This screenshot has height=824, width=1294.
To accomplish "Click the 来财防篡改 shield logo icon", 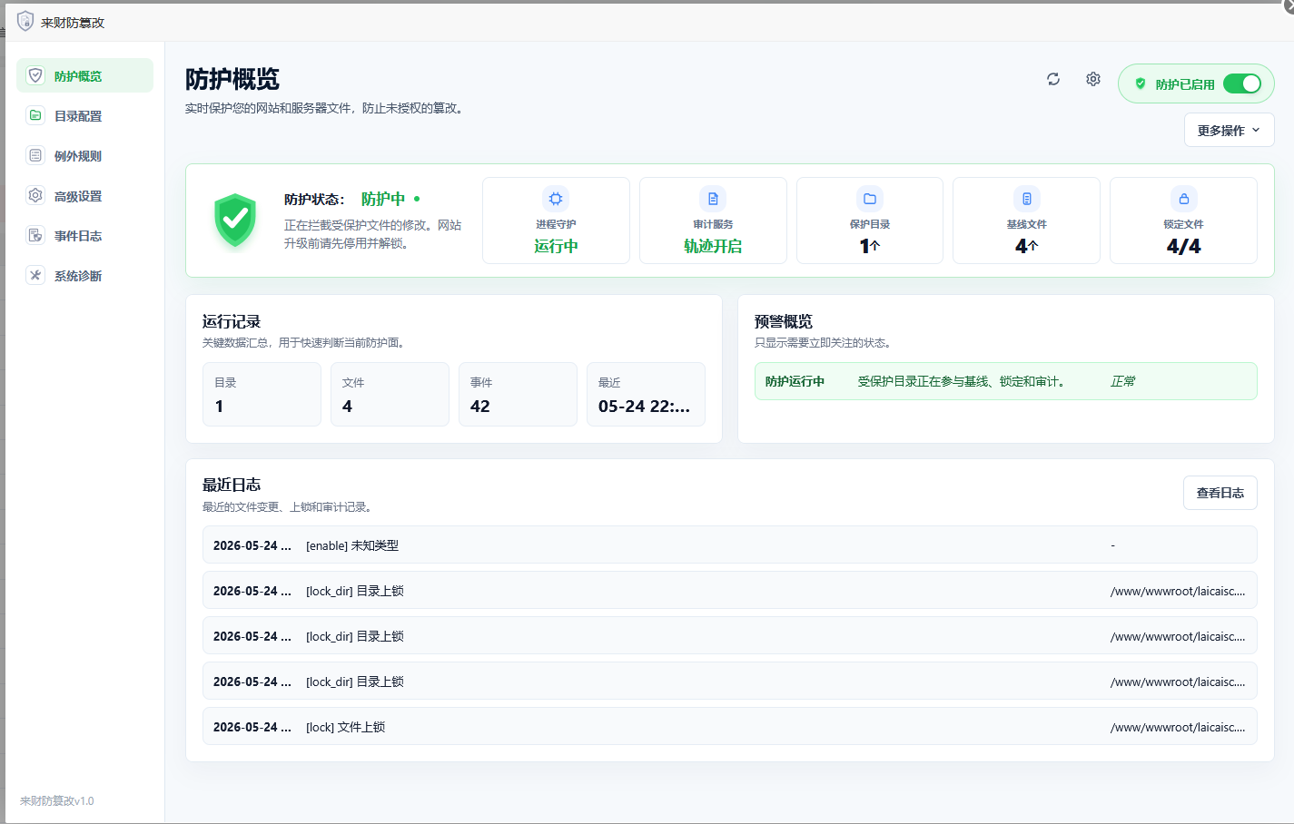I will pos(25,21).
